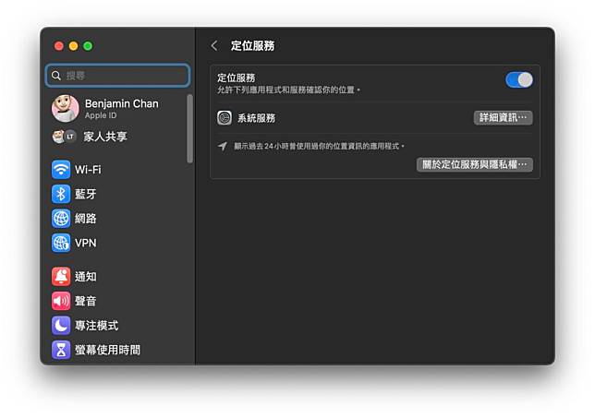Select the 聲音 speaker icon
Image resolution: width=595 pixels, height=418 pixels.
tap(61, 301)
